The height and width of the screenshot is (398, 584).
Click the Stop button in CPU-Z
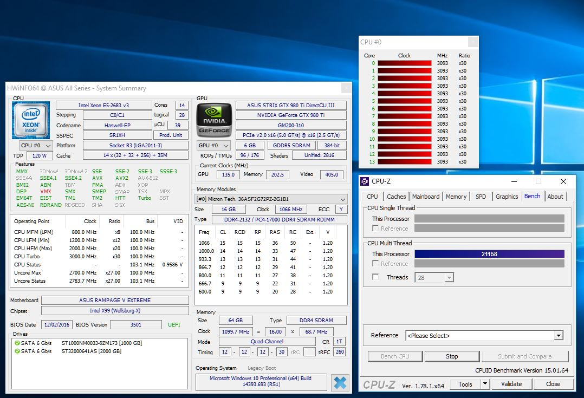coord(452,356)
